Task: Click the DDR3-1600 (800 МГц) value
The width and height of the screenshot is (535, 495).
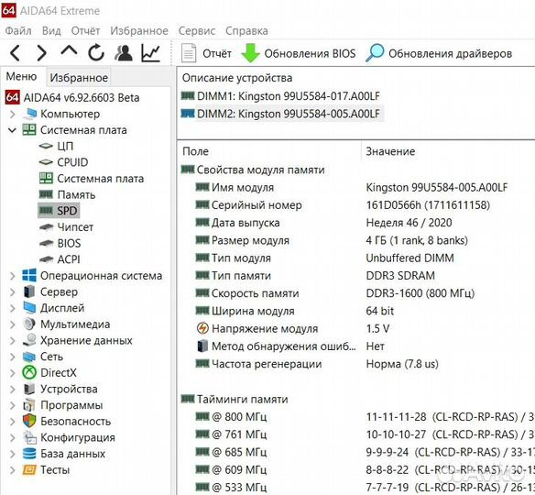Action: 420,293
